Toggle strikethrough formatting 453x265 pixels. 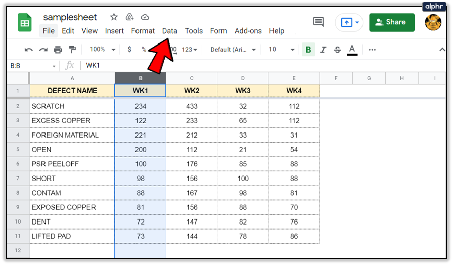click(x=337, y=50)
